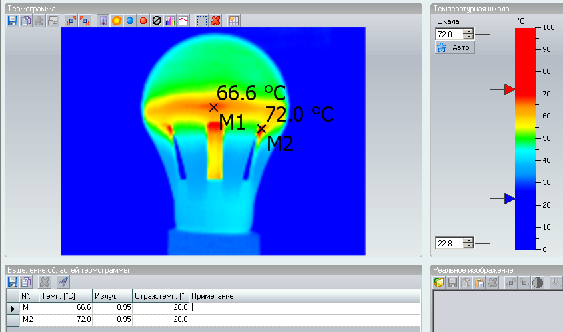Screen dimensions: 563x332
Task: Shrink the thermogram with collapse arrows icon
Action: 85,21
